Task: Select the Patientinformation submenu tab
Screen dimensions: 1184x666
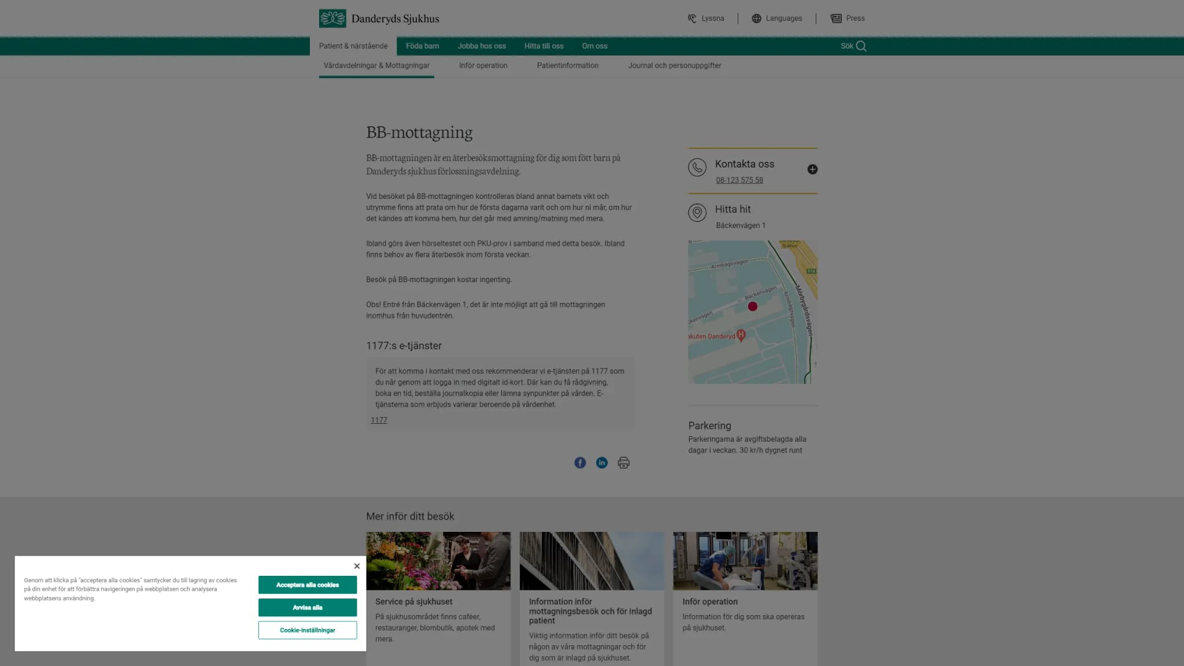Action: (x=568, y=66)
